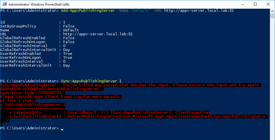Click the Add-AppvPublishingServer command text
Viewport: 275px width, 140px height.
tap(88, 11)
